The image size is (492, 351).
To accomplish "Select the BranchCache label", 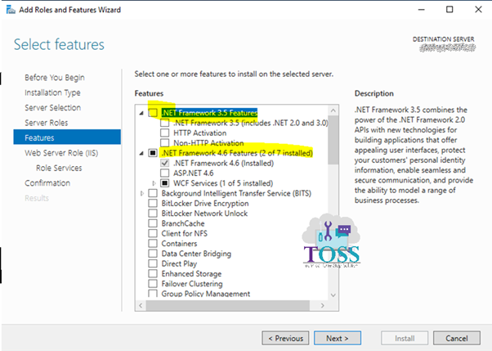I will tap(183, 223).
